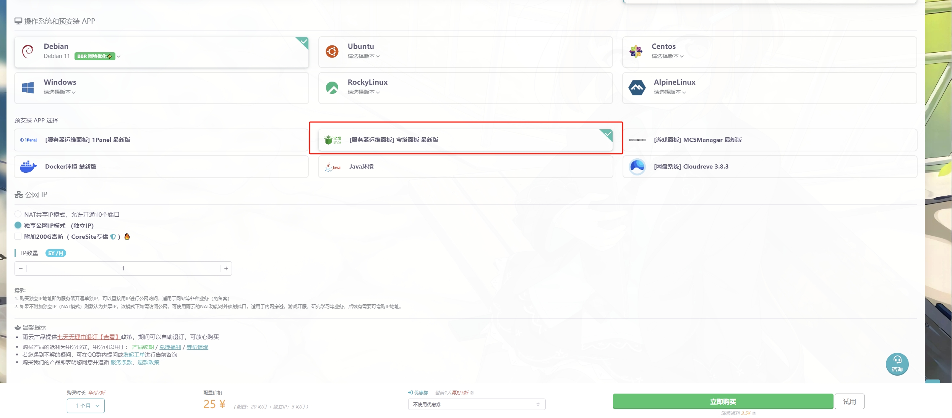
Task: Increase IP数量 with plus button
Action: click(226, 268)
